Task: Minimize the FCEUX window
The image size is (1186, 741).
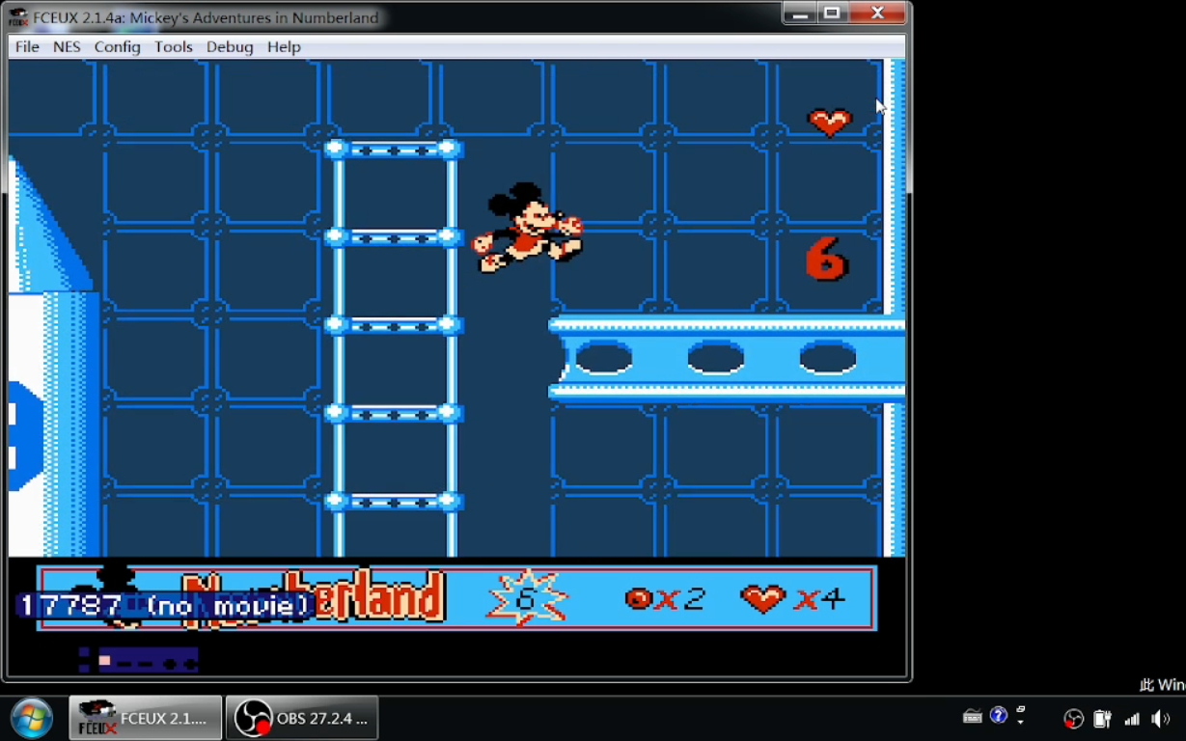Action: 799,14
